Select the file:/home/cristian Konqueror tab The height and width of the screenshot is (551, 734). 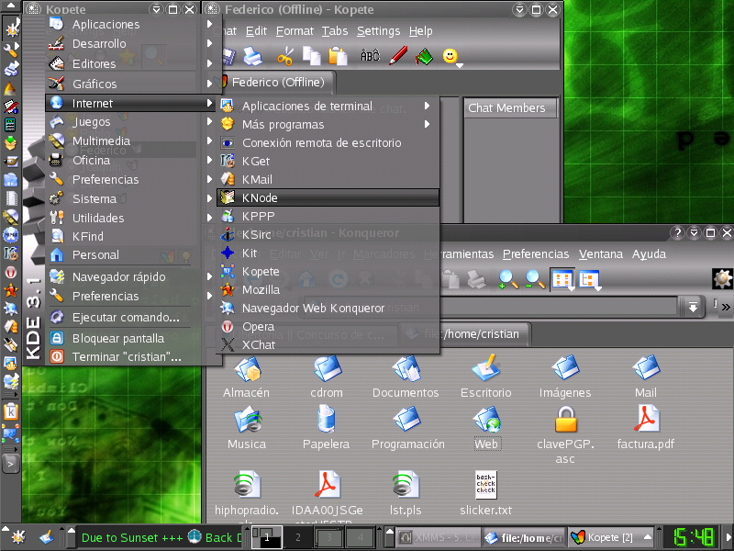point(464,334)
